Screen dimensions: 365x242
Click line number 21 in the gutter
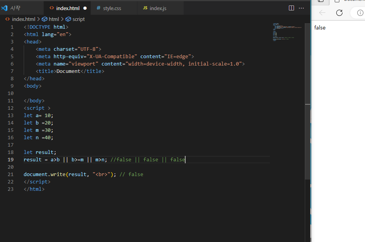pyautogui.click(x=11, y=175)
